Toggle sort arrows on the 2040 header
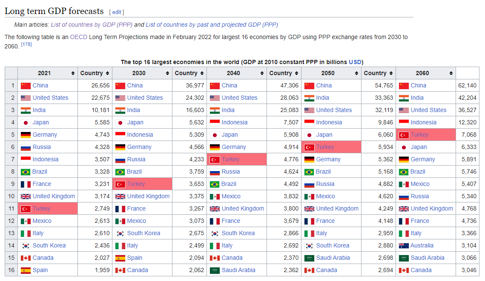The image size is (485, 281). [262, 73]
